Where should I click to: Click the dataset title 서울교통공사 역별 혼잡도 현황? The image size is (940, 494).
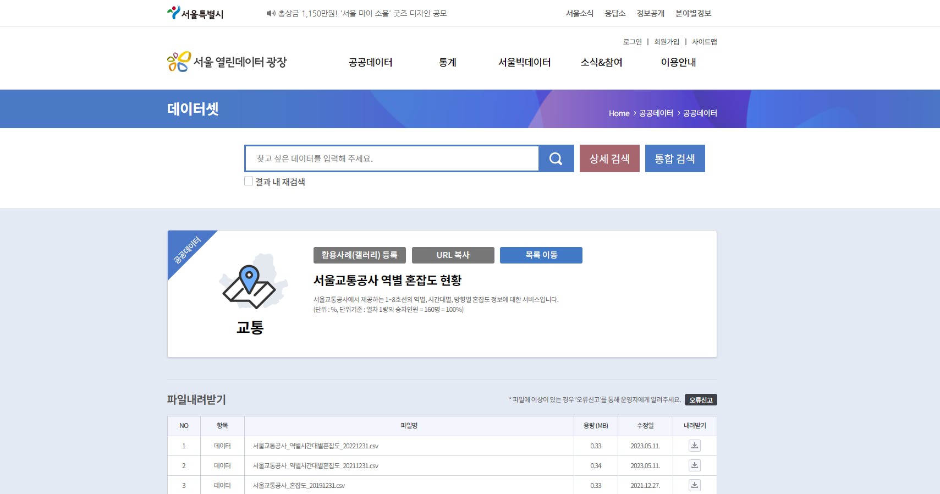point(387,281)
